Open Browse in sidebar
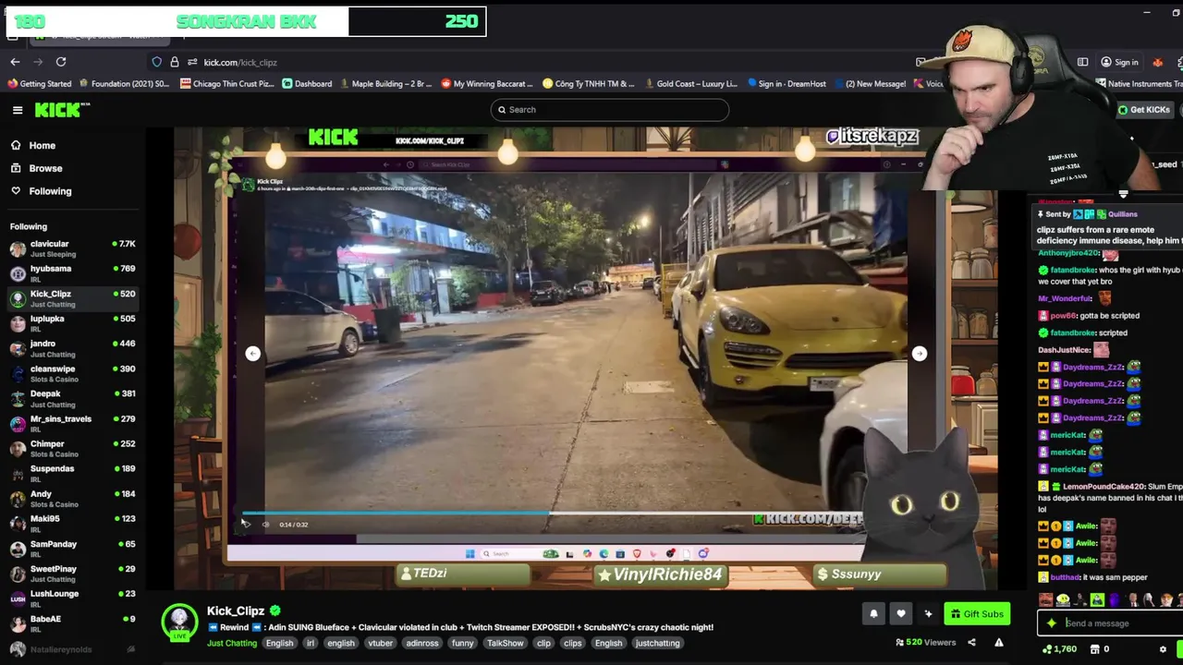 [37, 168]
